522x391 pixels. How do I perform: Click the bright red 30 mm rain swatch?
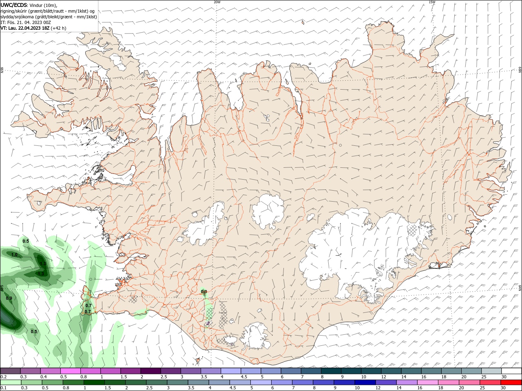coord(511,382)
